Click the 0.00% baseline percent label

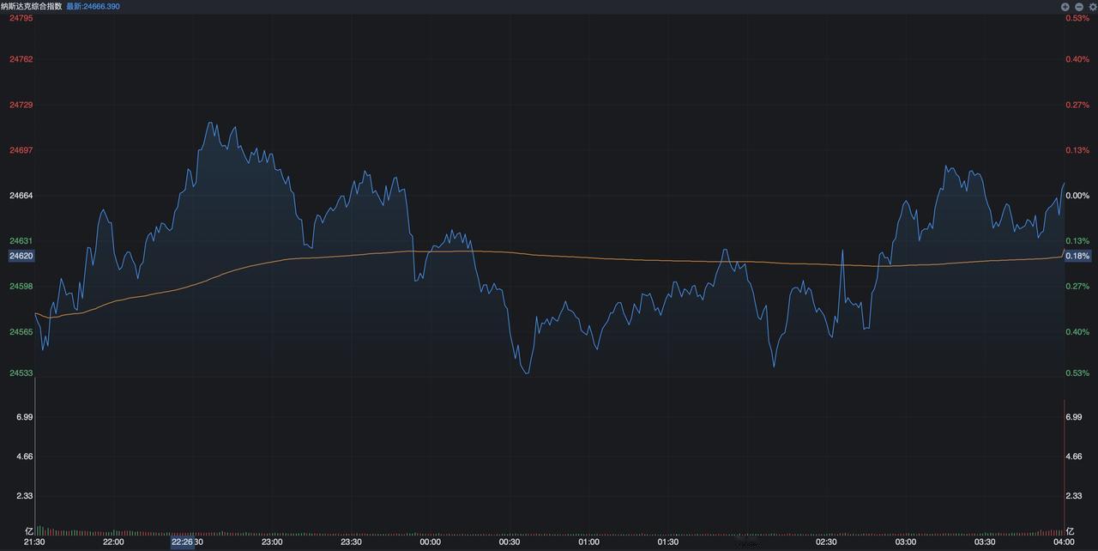(x=1077, y=196)
